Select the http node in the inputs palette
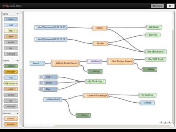Screen dimensions: 176x132 point(11,31)
